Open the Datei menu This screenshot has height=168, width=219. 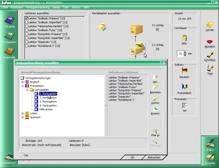tap(5, 7)
